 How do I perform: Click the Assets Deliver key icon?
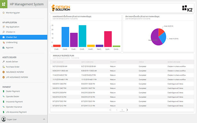click(x=4, y=61)
